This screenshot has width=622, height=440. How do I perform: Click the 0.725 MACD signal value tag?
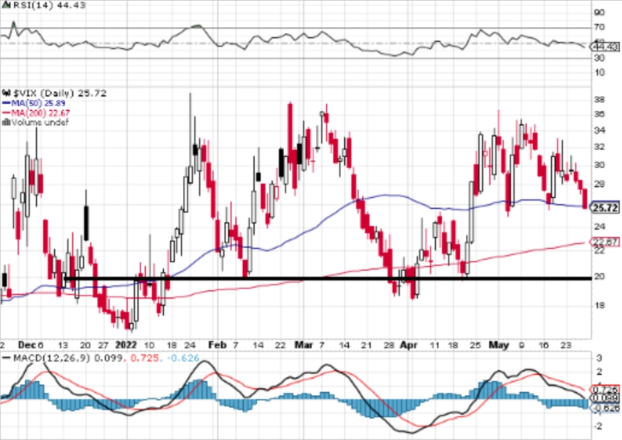point(605,390)
